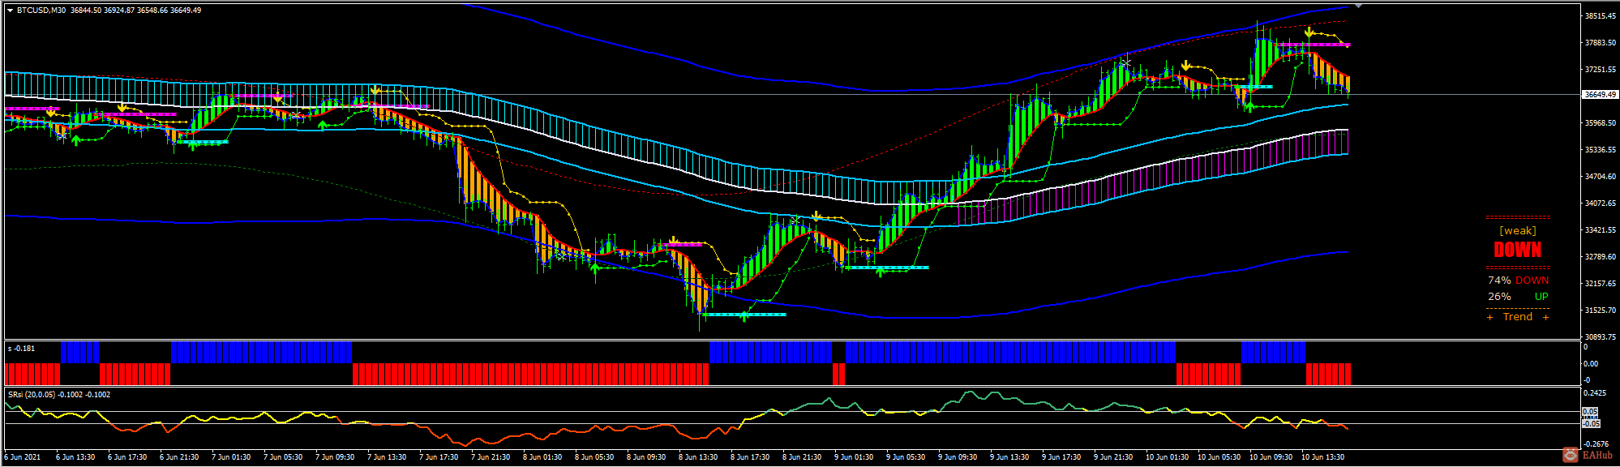
Task: Click the 33421.55 price axis label
Action: tap(1600, 230)
